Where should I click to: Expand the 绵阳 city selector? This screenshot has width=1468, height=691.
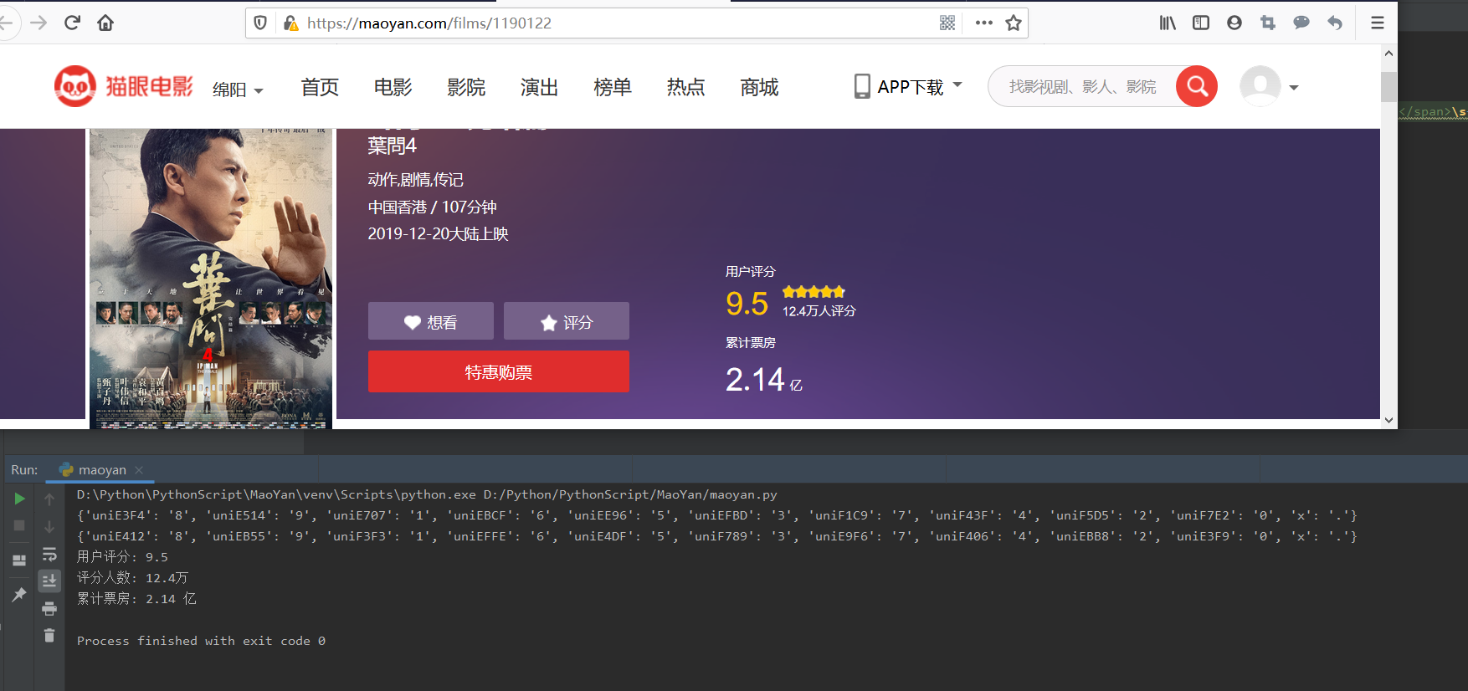click(238, 89)
